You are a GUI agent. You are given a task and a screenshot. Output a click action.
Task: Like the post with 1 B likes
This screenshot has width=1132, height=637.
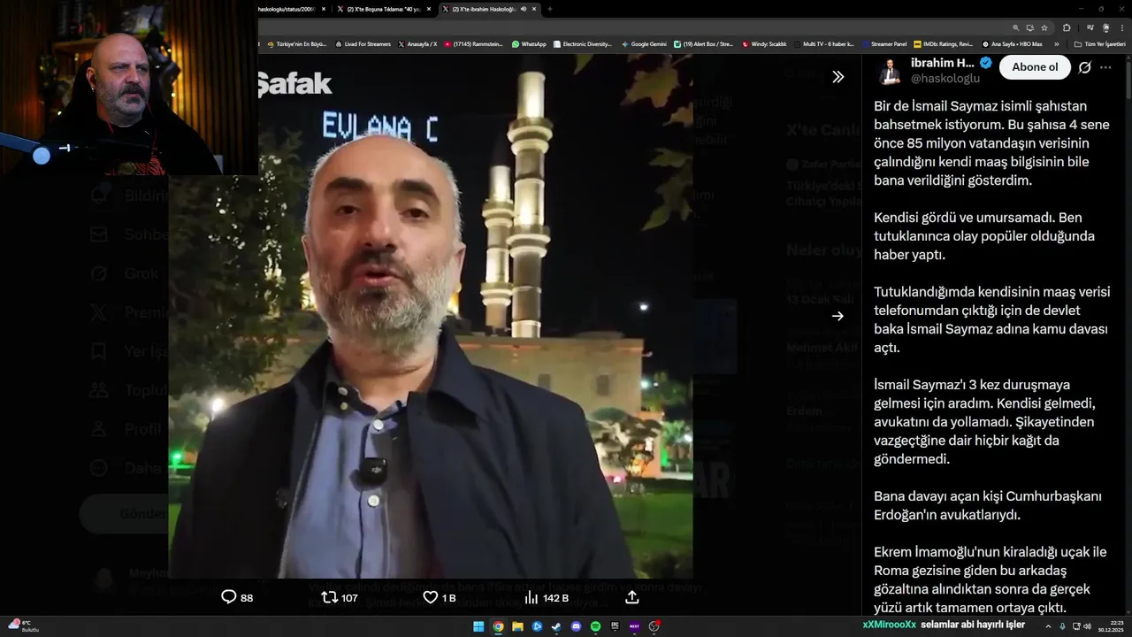(440, 597)
